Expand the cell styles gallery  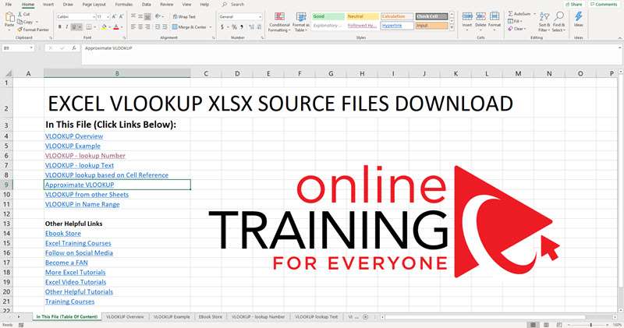tap(452, 28)
